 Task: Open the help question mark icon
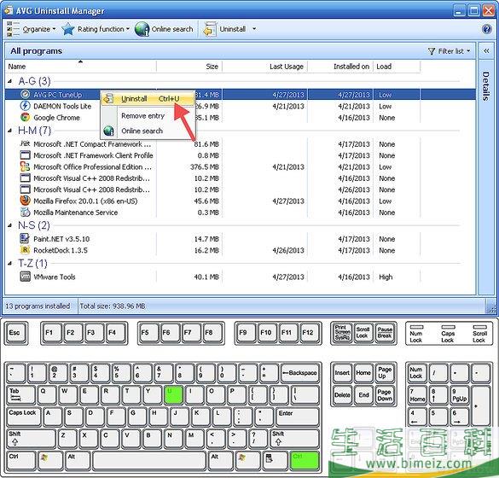click(x=486, y=29)
